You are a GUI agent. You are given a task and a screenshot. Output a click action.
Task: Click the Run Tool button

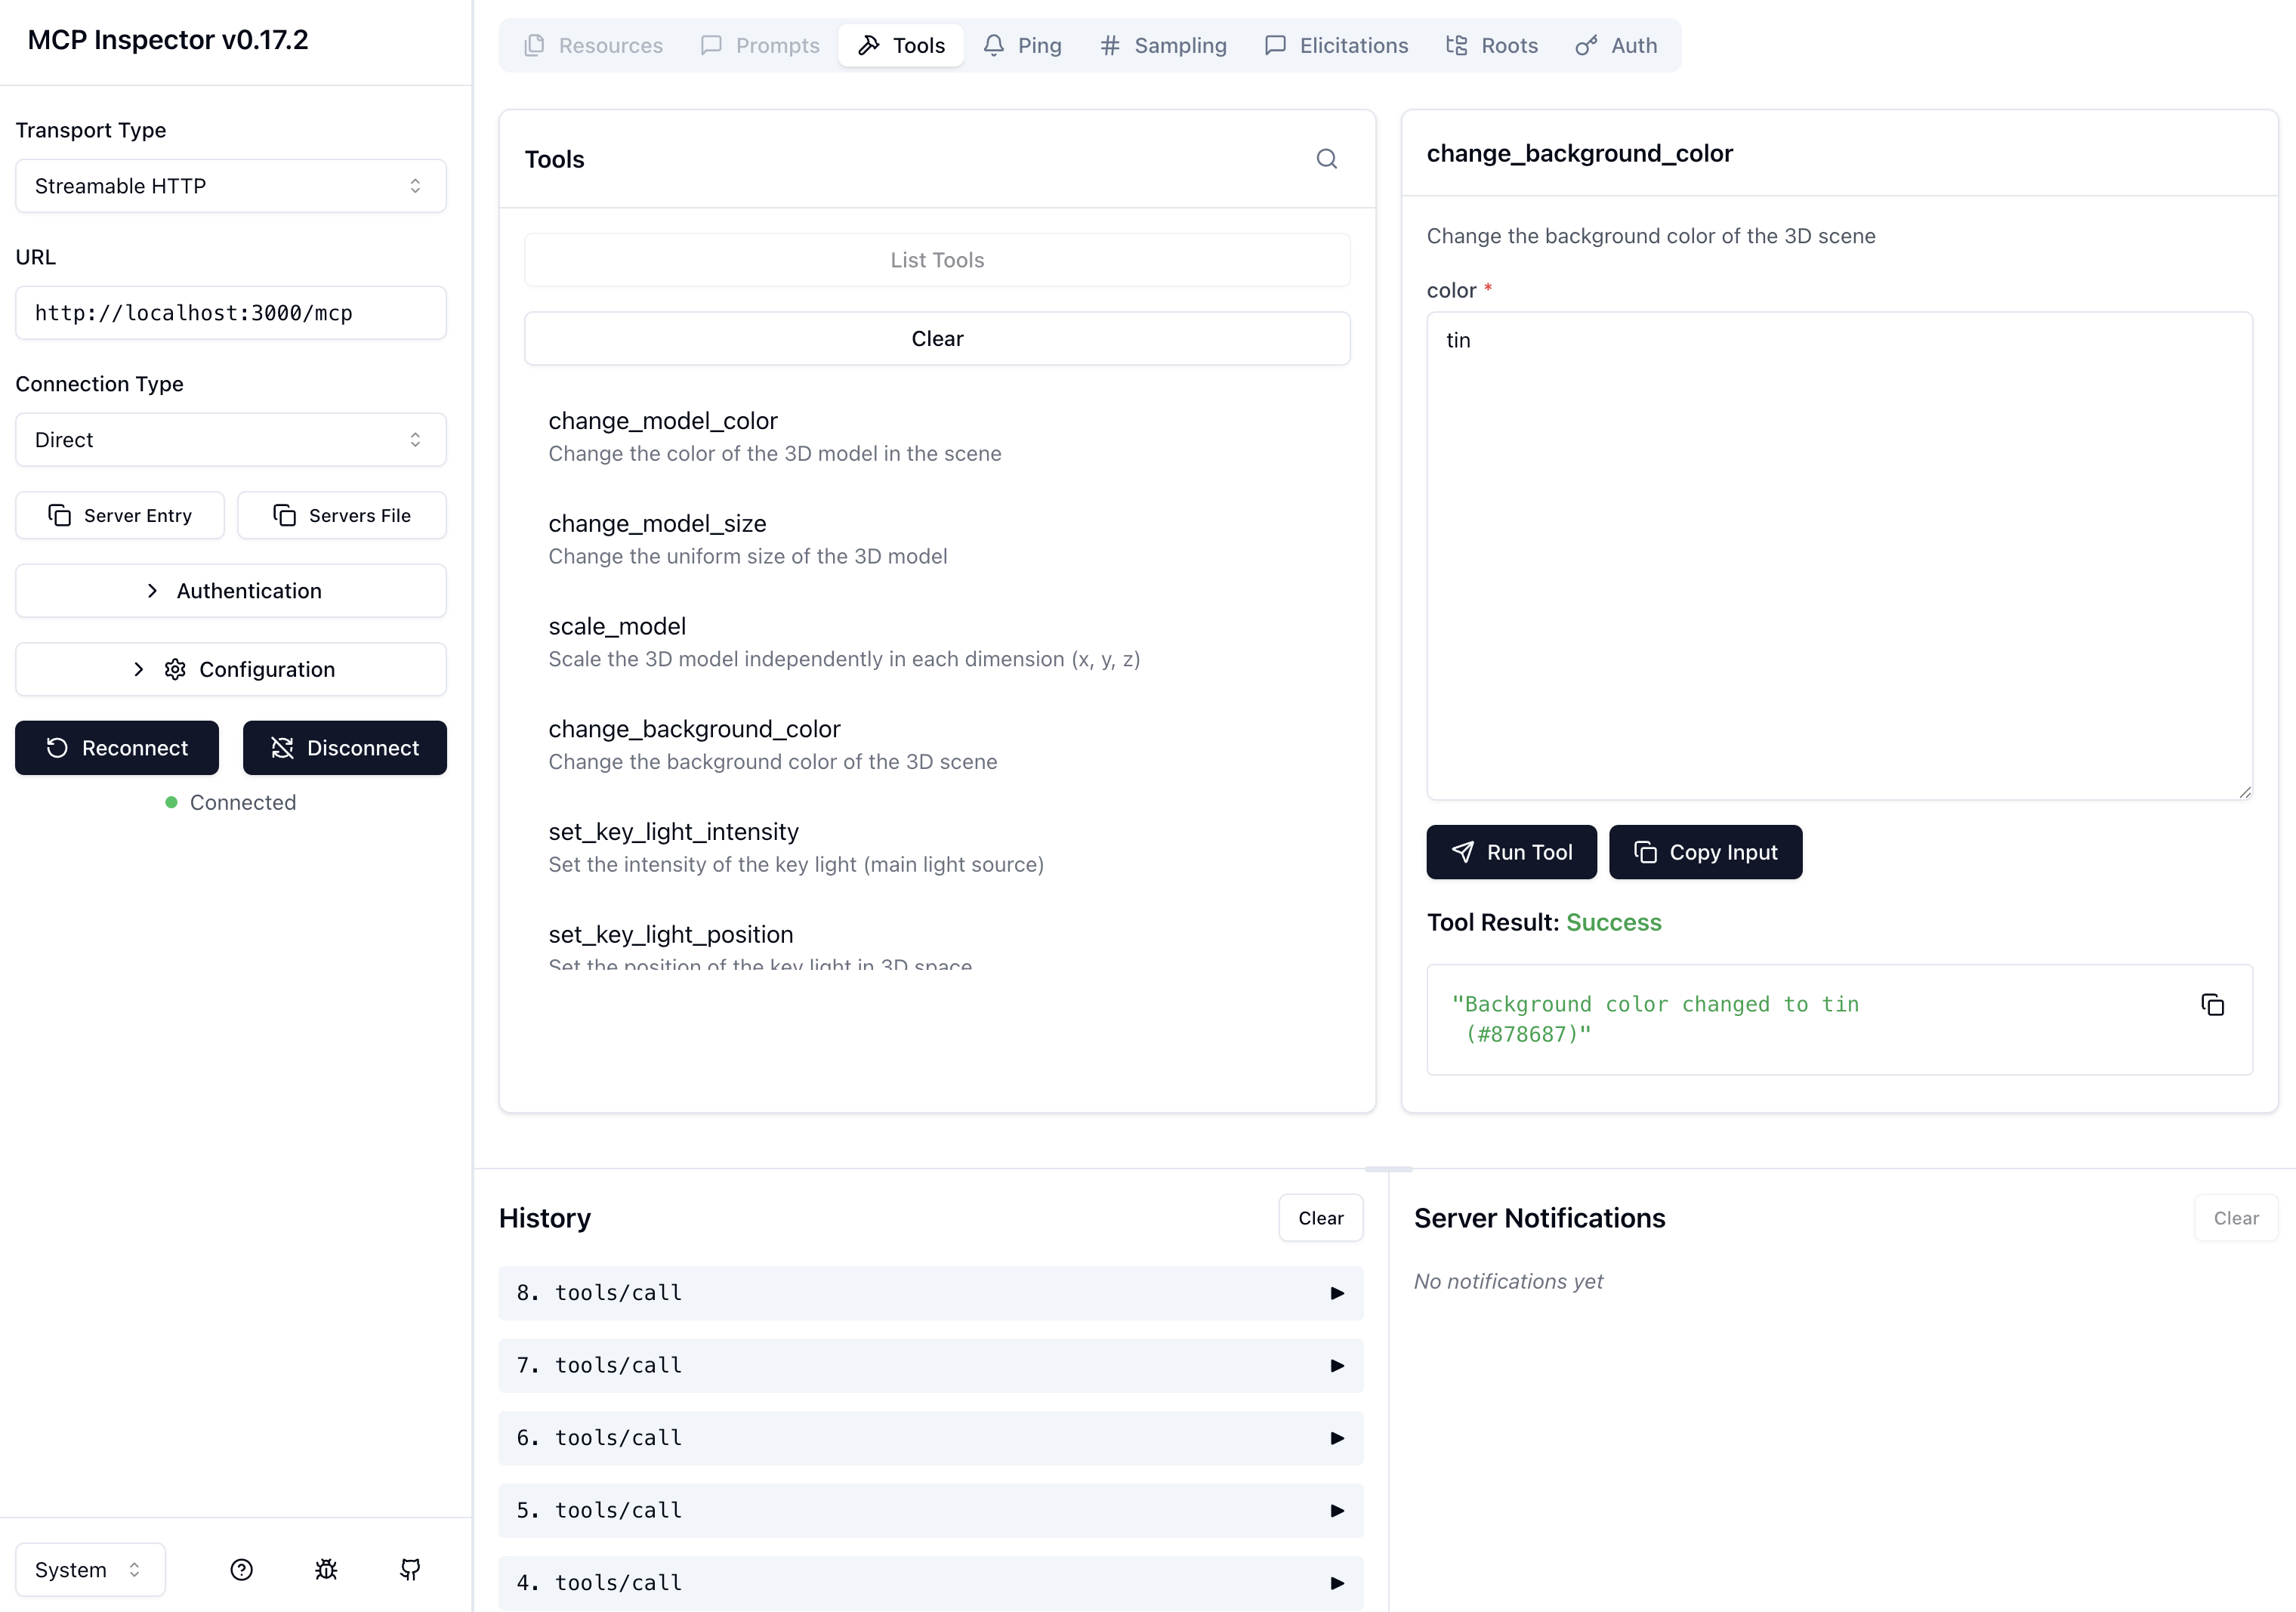1511,852
